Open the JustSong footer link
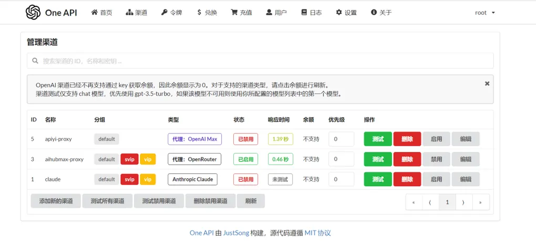536x245 pixels. [x=236, y=233]
